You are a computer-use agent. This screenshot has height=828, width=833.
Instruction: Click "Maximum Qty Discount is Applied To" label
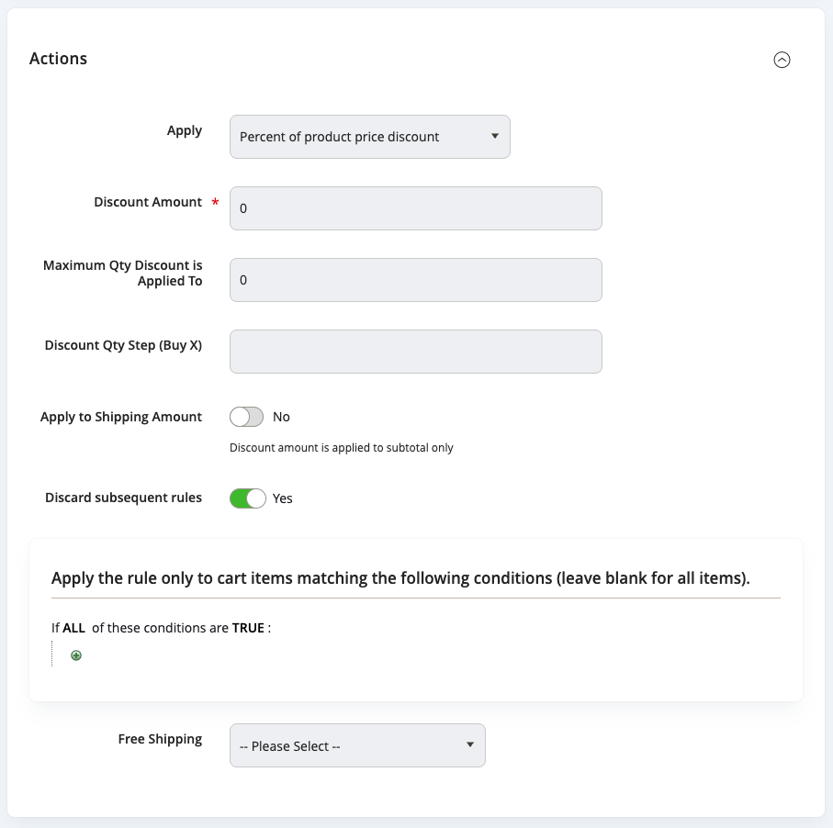123,274
